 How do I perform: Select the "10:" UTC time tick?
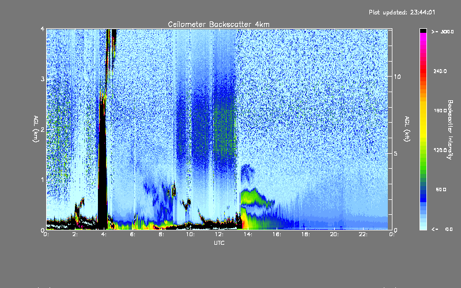coord(190,234)
